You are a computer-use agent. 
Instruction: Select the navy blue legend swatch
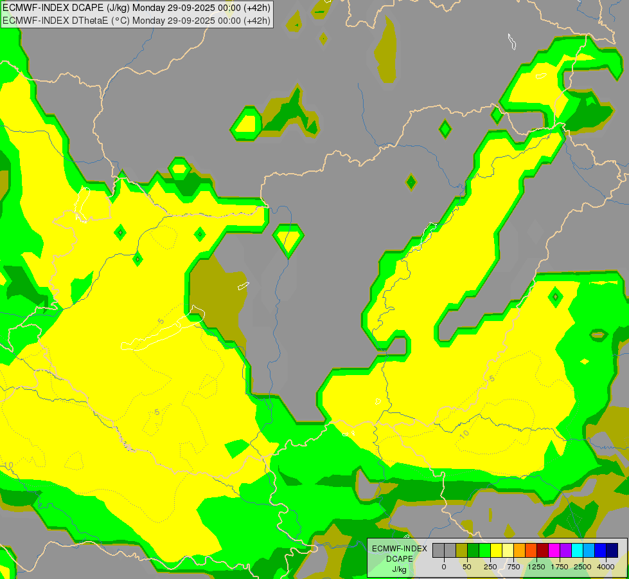click(x=612, y=550)
